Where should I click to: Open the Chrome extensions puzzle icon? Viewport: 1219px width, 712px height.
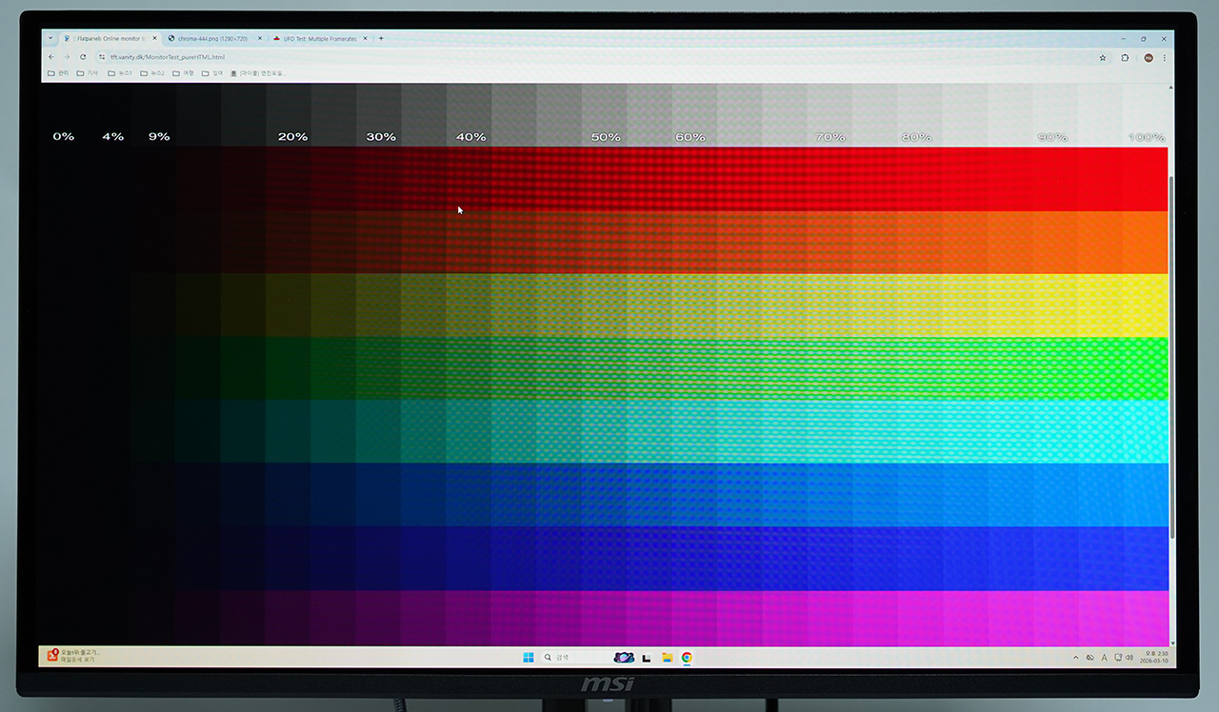click(x=1125, y=58)
